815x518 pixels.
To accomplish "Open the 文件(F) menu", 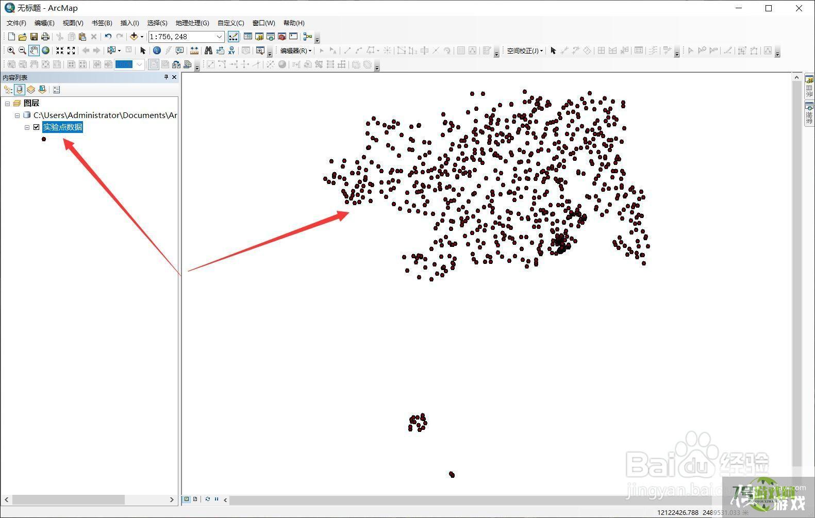I will pyautogui.click(x=16, y=23).
